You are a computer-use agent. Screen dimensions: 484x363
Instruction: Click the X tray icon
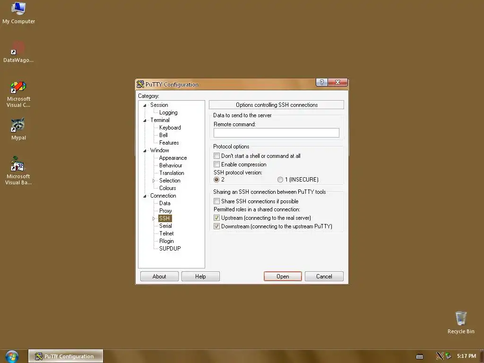(440, 356)
